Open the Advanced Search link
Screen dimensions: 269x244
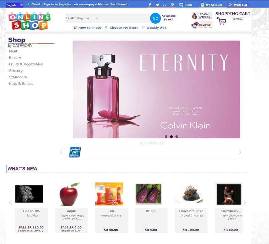[x=169, y=18]
